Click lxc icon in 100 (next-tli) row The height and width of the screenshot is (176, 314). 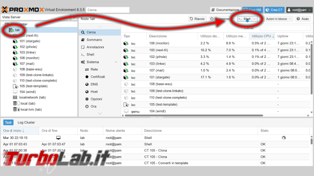point(126,50)
